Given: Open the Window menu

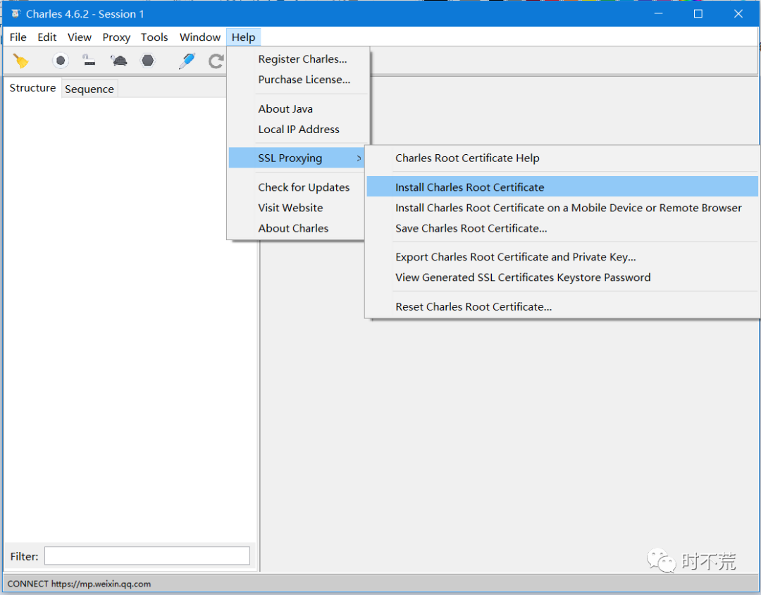Looking at the screenshot, I should [200, 37].
